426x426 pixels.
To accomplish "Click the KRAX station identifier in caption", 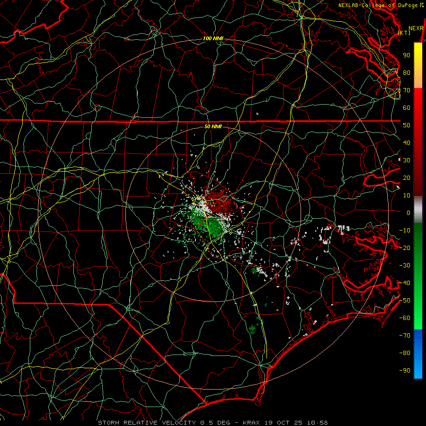I will point(251,423).
